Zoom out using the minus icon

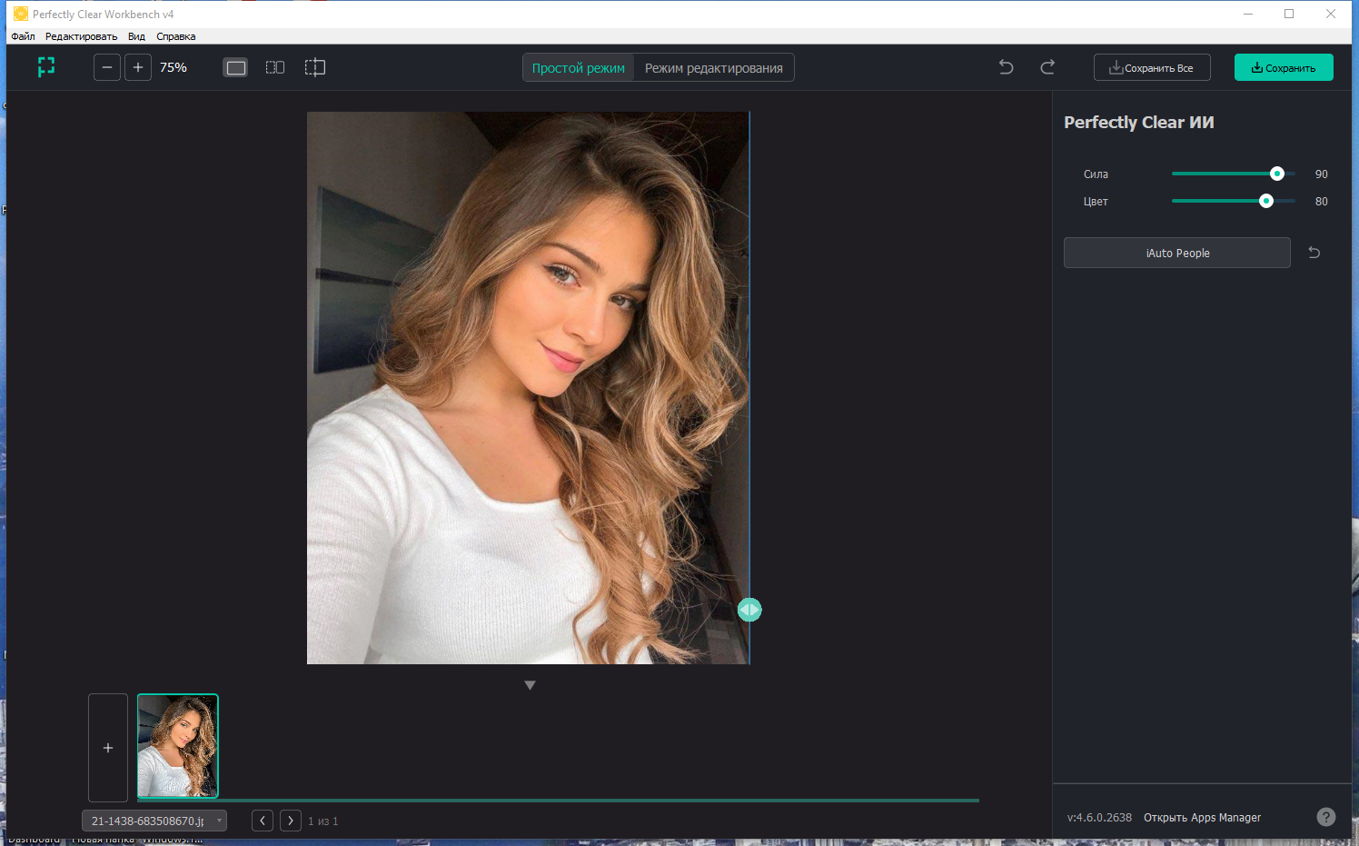(106, 66)
